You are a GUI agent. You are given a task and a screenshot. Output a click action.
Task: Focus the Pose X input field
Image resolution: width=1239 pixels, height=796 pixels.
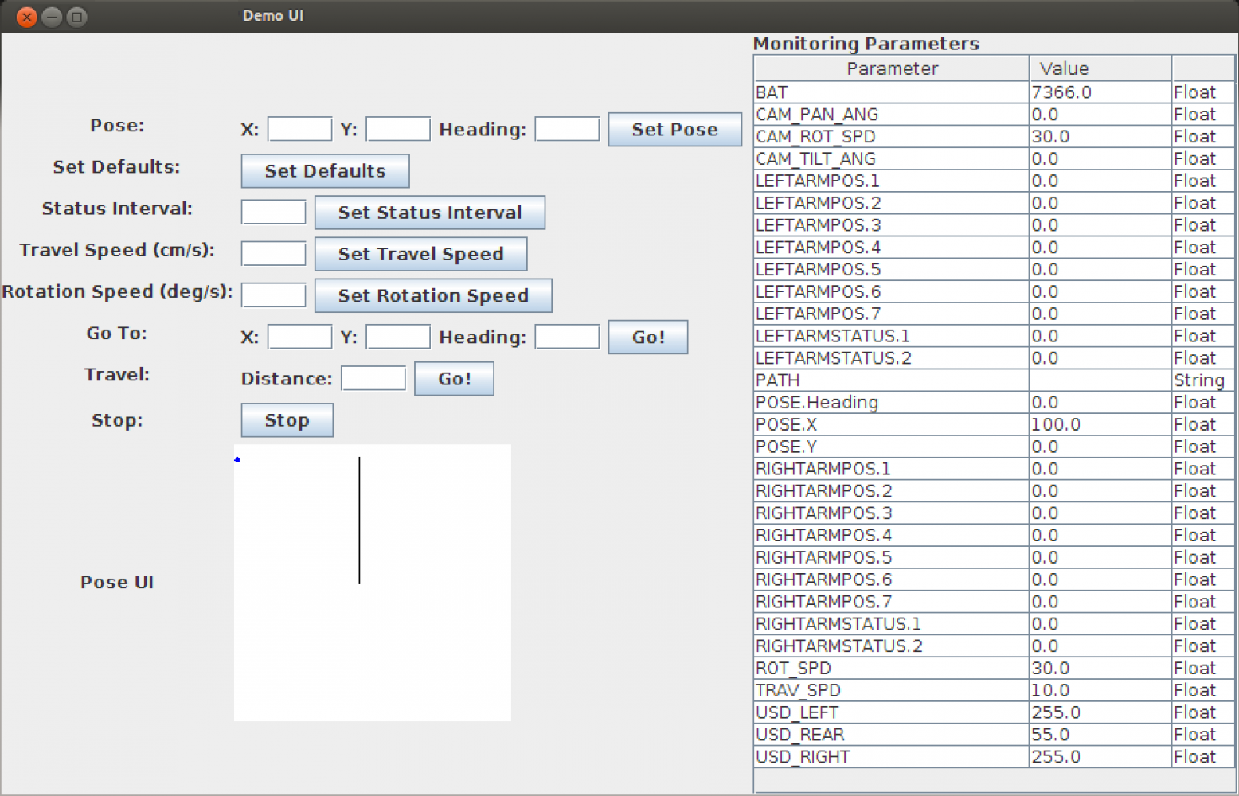[x=299, y=129]
